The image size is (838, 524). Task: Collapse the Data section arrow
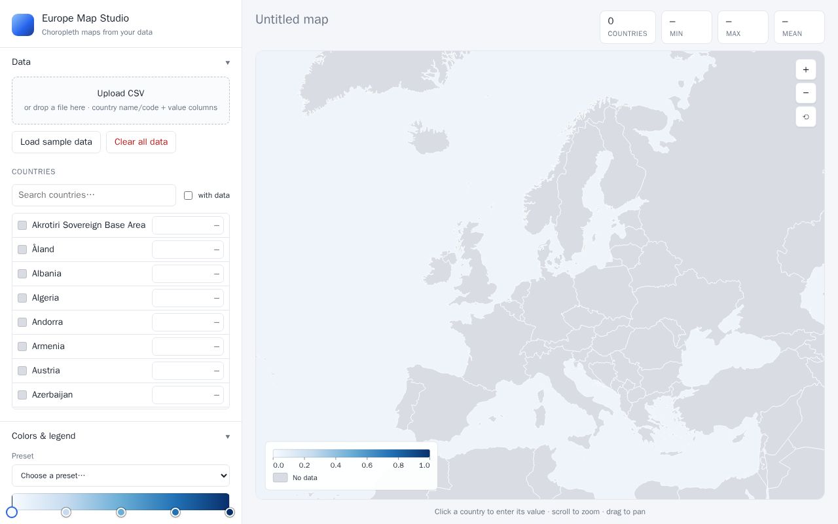[x=228, y=62]
